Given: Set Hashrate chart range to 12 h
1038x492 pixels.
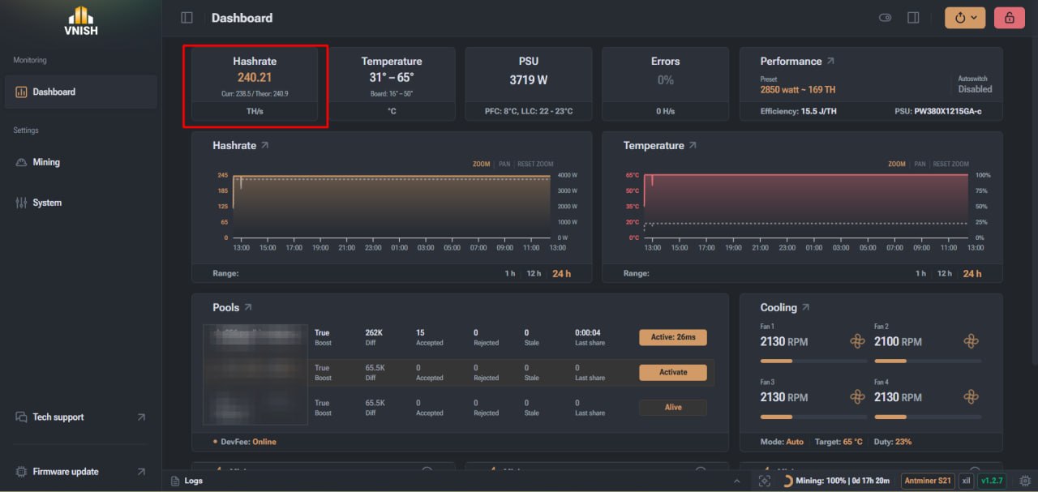Looking at the screenshot, I should point(534,274).
